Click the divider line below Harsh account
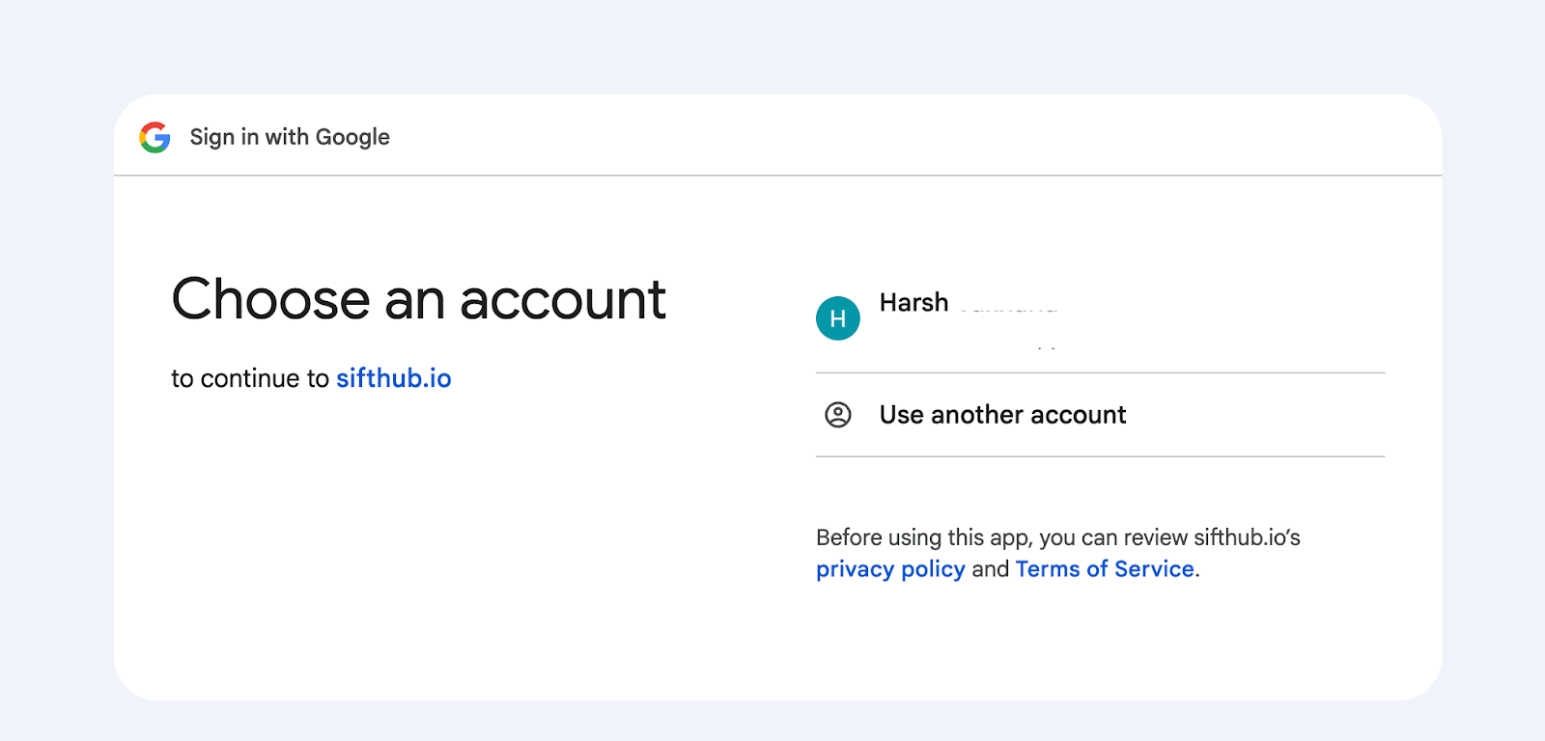This screenshot has height=741, width=1545. coord(1100,372)
